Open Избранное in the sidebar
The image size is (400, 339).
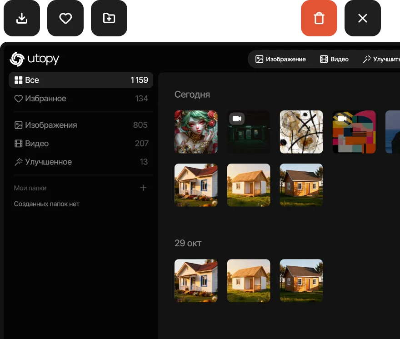coord(81,99)
